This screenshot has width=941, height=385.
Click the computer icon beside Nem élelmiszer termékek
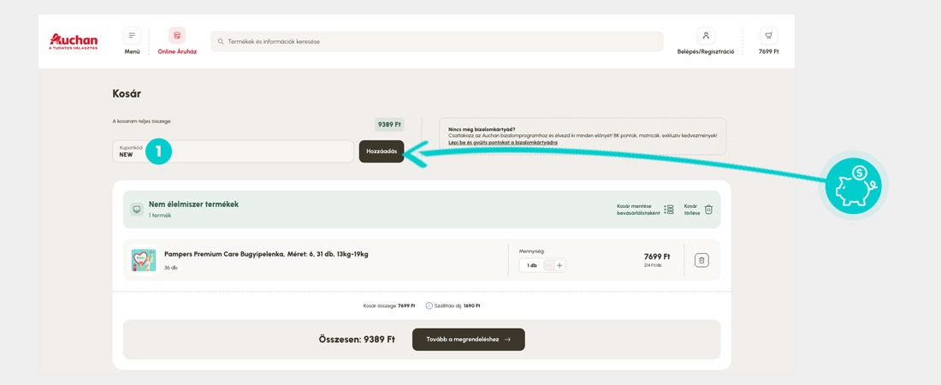[x=137, y=210]
